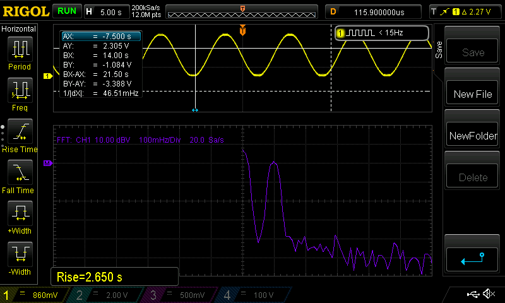
Task: Select the -Width measurement icon
Action: (x=20, y=254)
